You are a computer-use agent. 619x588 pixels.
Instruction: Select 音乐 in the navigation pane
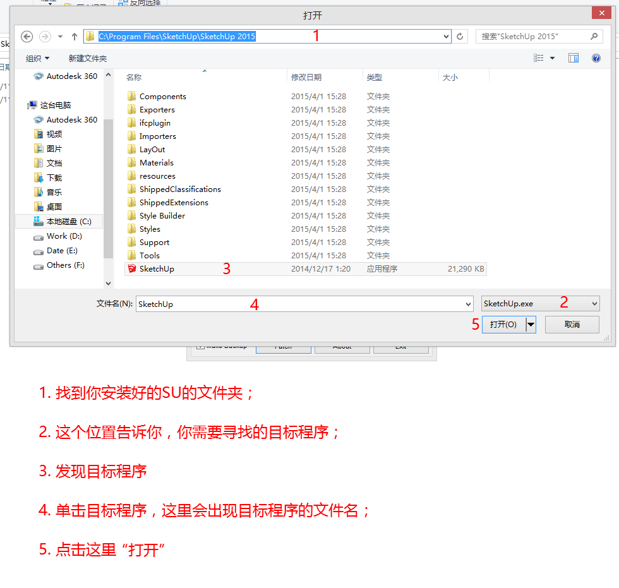48,193
